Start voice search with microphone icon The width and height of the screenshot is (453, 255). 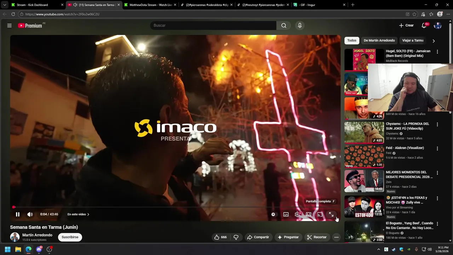(x=300, y=25)
